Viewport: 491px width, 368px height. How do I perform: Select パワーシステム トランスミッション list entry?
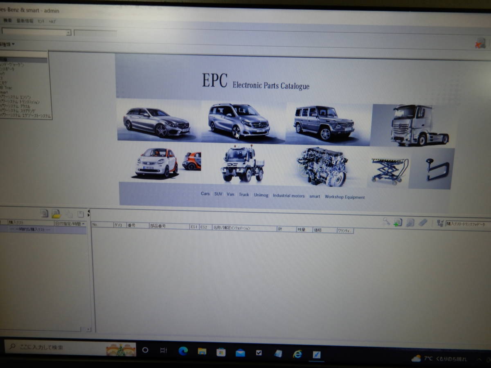coord(20,102)
